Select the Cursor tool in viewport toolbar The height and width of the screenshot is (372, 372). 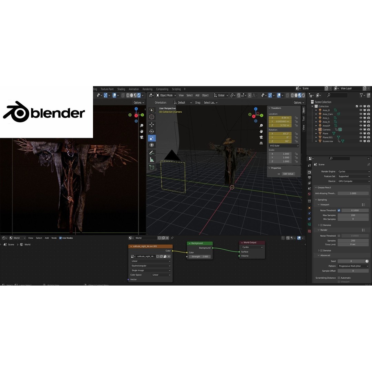(x=152, y=117)
